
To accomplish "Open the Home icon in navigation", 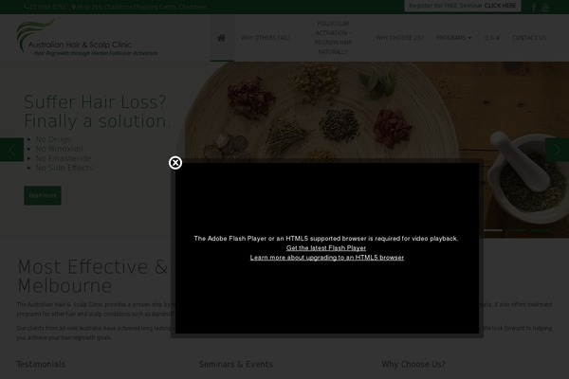I will coord(221,38).
